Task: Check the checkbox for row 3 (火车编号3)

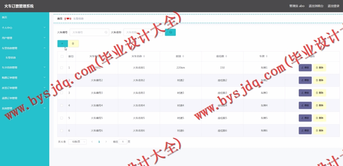Action: coord(62,93)
